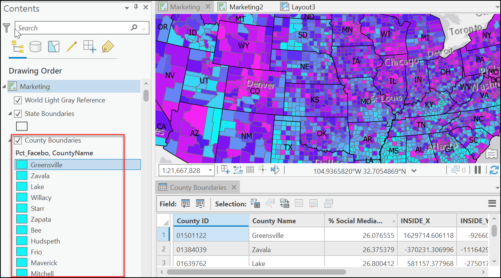Image resolution: width=501 pixels, height=278 pixels.
Task: Switch to List By Data Source view
Action: tap(36, 47)
